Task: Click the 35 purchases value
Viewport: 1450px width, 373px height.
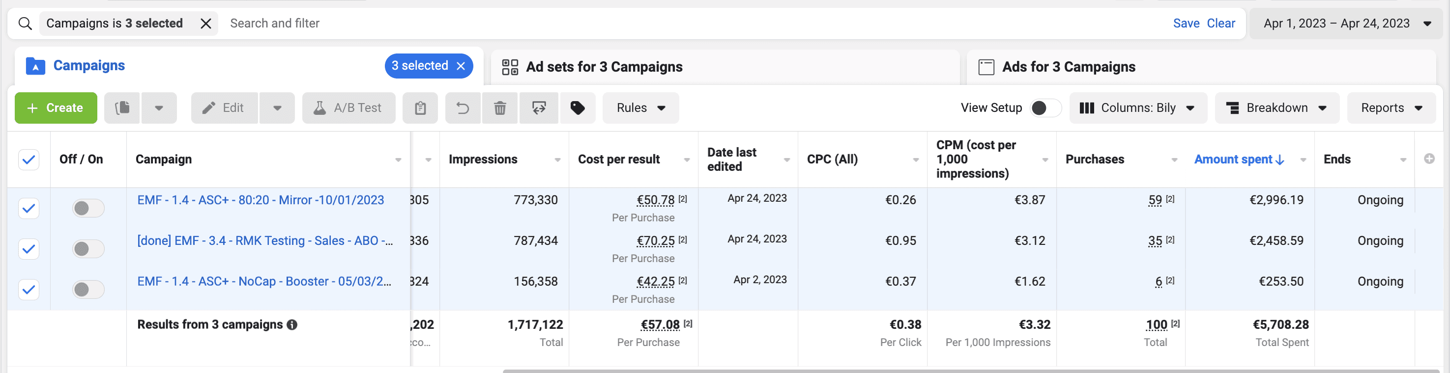Action: coord(1155,240)
